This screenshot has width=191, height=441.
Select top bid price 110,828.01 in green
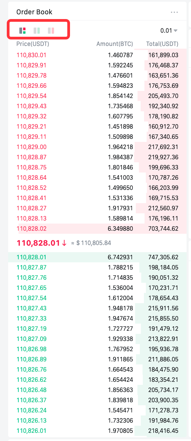point(31,257)
